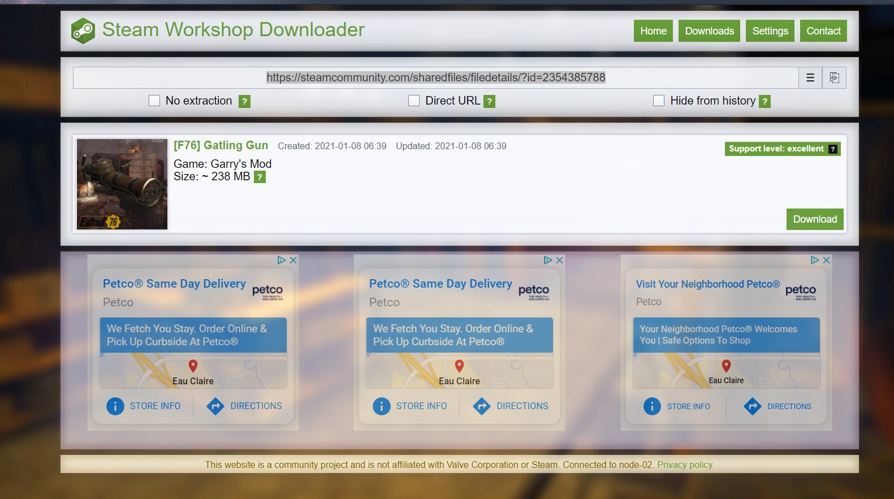The image size is (894, 499).
Task: Open the Contact page
Action: click(x=823, y=31)
